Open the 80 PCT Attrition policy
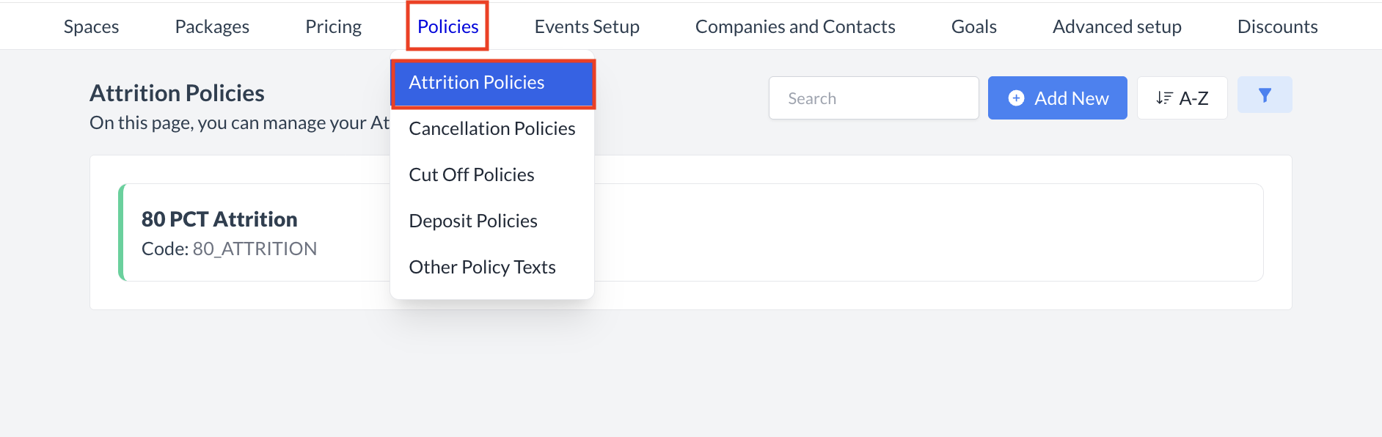1382x437 pixels. pyautogui.click(x=219, y=218)
